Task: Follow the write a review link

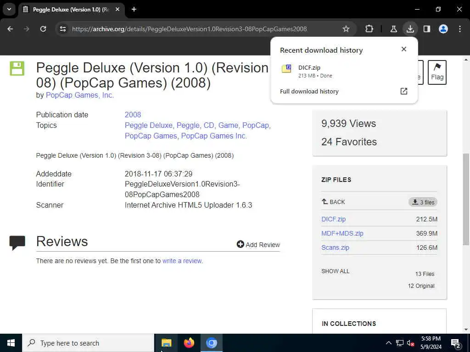Action: [182, 261]
